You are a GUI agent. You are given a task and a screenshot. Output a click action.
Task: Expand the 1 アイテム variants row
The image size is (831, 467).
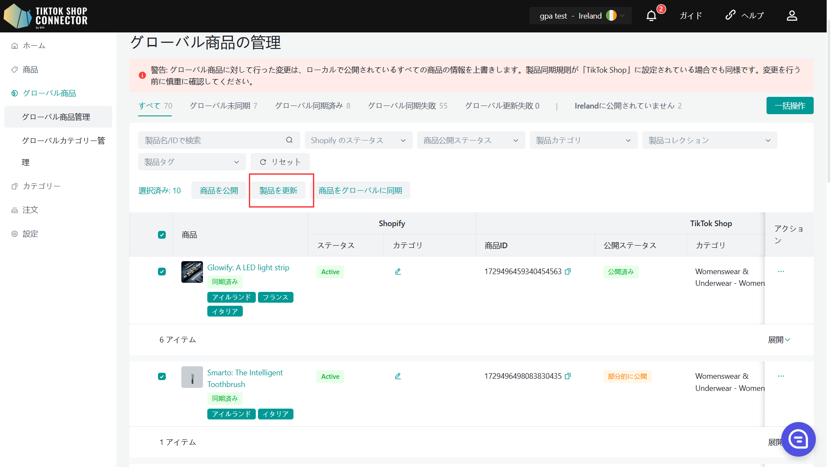tap(775, 442)
